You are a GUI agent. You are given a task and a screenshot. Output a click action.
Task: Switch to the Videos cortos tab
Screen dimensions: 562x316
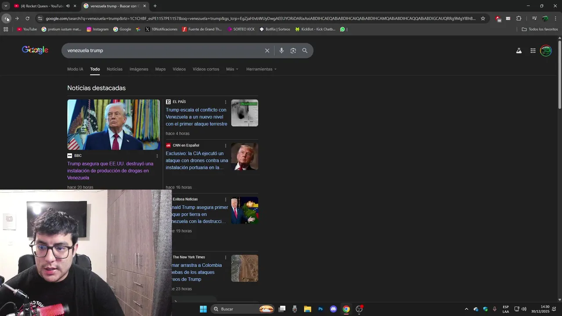click(206, 69)
